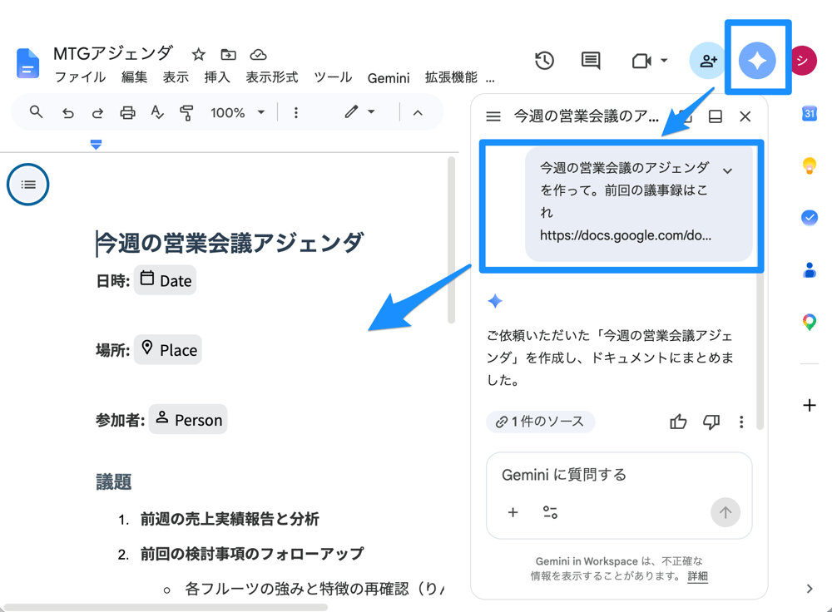The image size is (832, 612).
Task: Click the Gemini に質問する input field
Action: tap(619, 475)
